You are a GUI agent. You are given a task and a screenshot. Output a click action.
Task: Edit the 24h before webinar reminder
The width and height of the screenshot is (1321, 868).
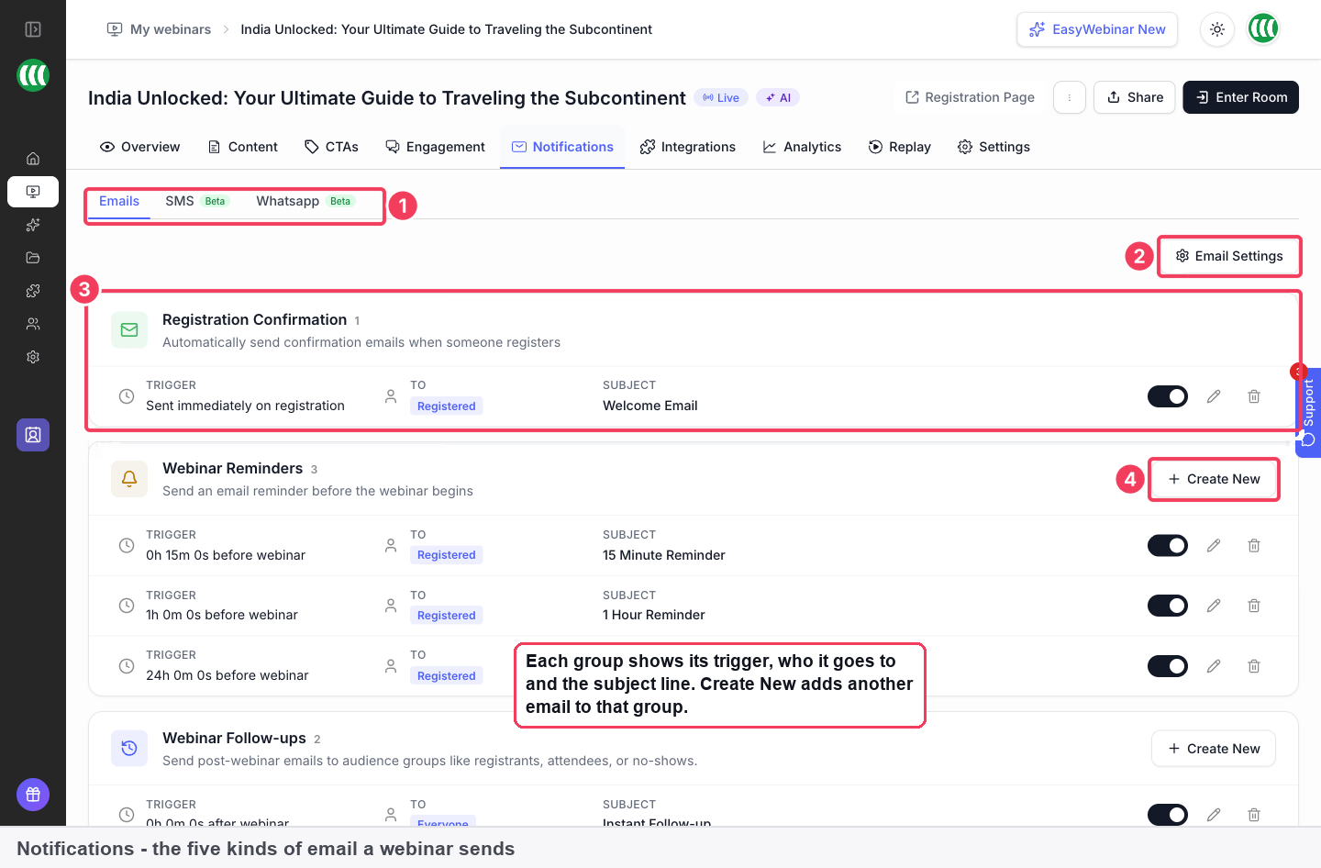(x=1214, y=666)
